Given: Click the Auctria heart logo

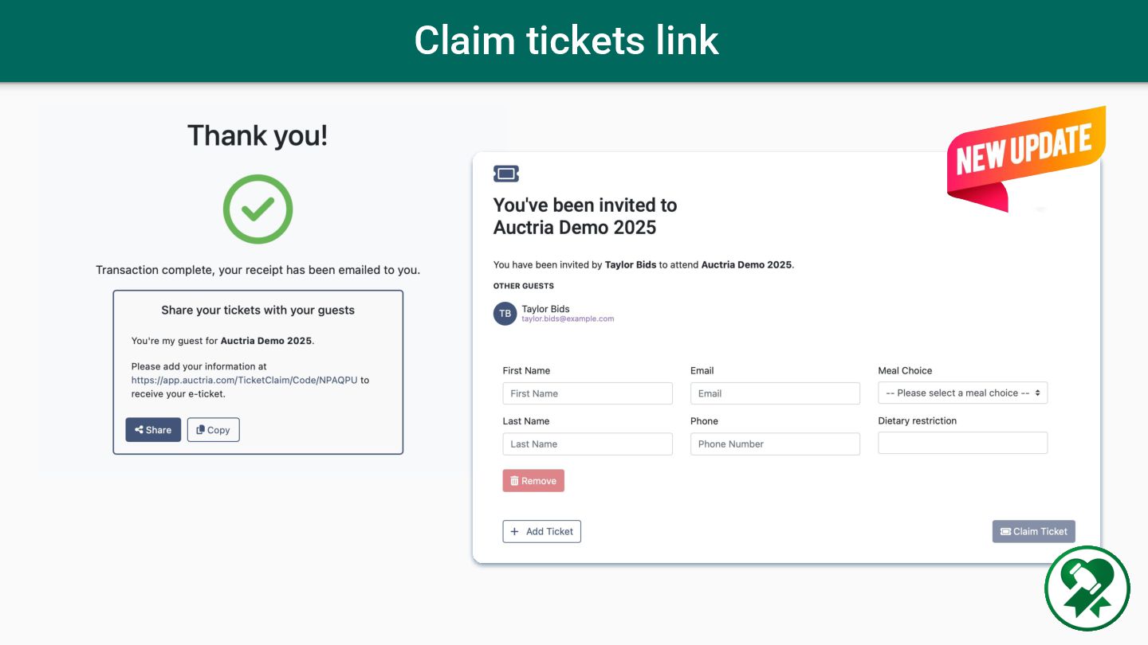Looking at the screenshot, I should (1087, 588).
